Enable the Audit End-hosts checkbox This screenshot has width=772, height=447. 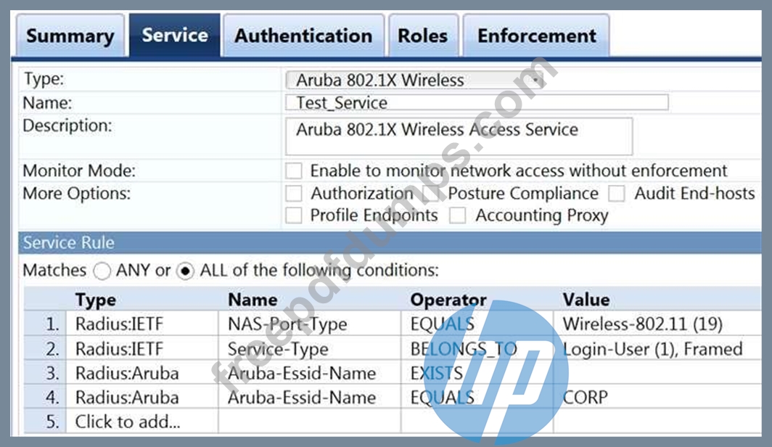pos(617,194)
